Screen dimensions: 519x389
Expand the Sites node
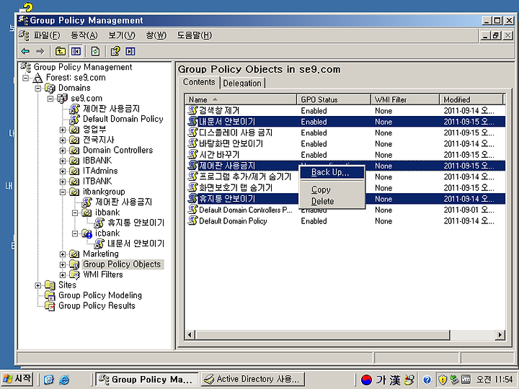pos(38,285)
